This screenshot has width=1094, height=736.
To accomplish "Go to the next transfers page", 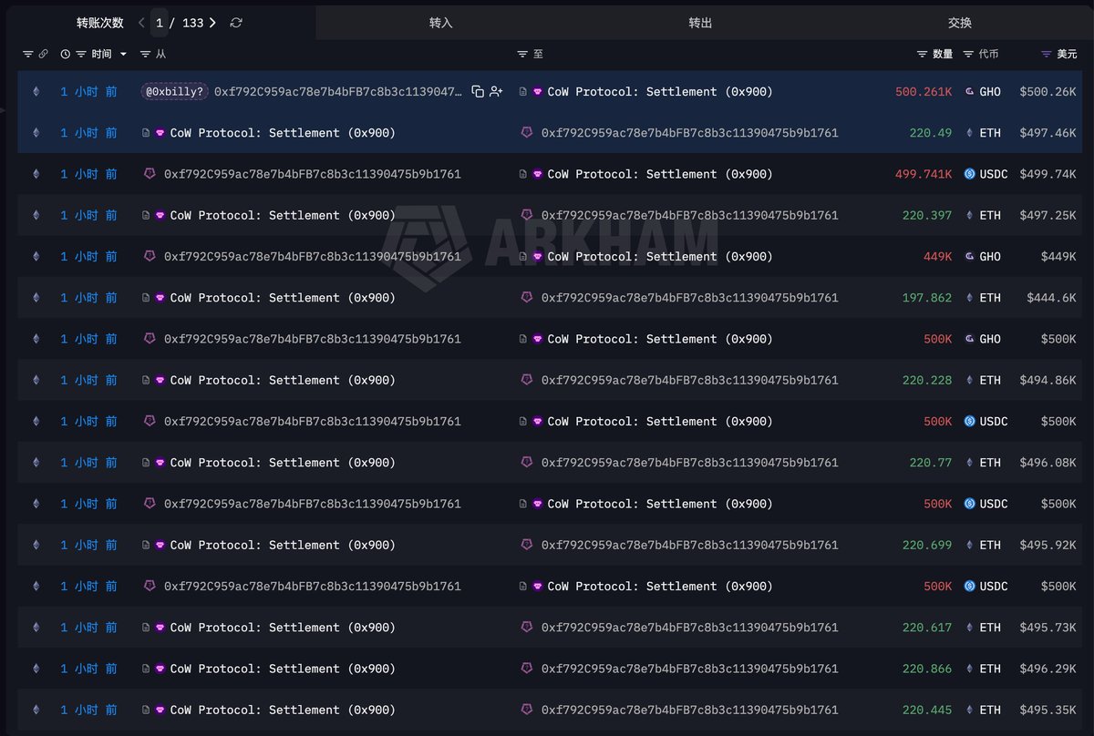I will click(x=212, y=23).
